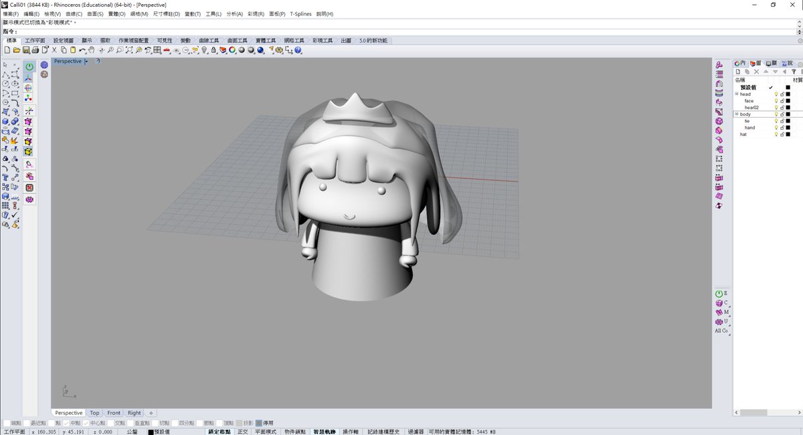Switch to the 實體工具 toolbar tab

coord(266,41)
